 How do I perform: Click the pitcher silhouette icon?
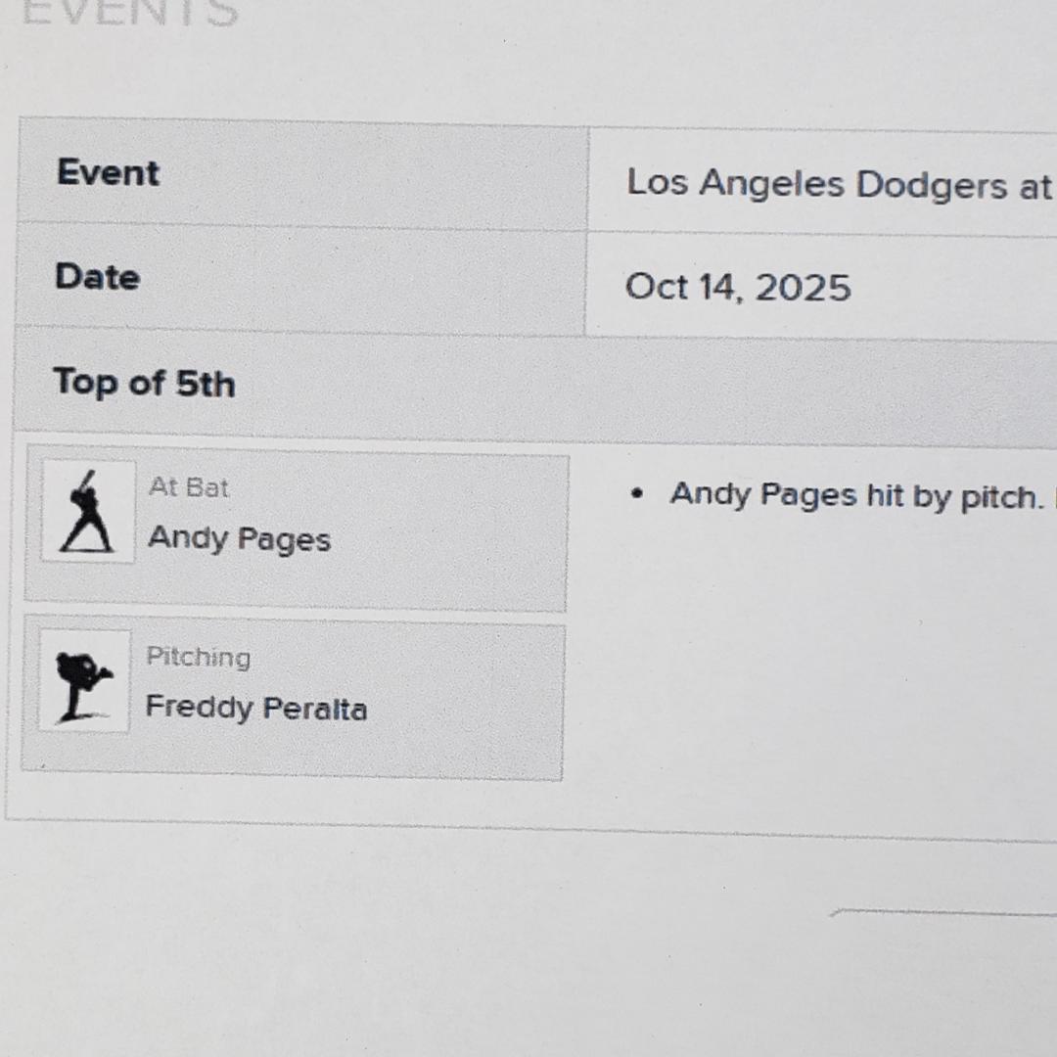[83, 681]
